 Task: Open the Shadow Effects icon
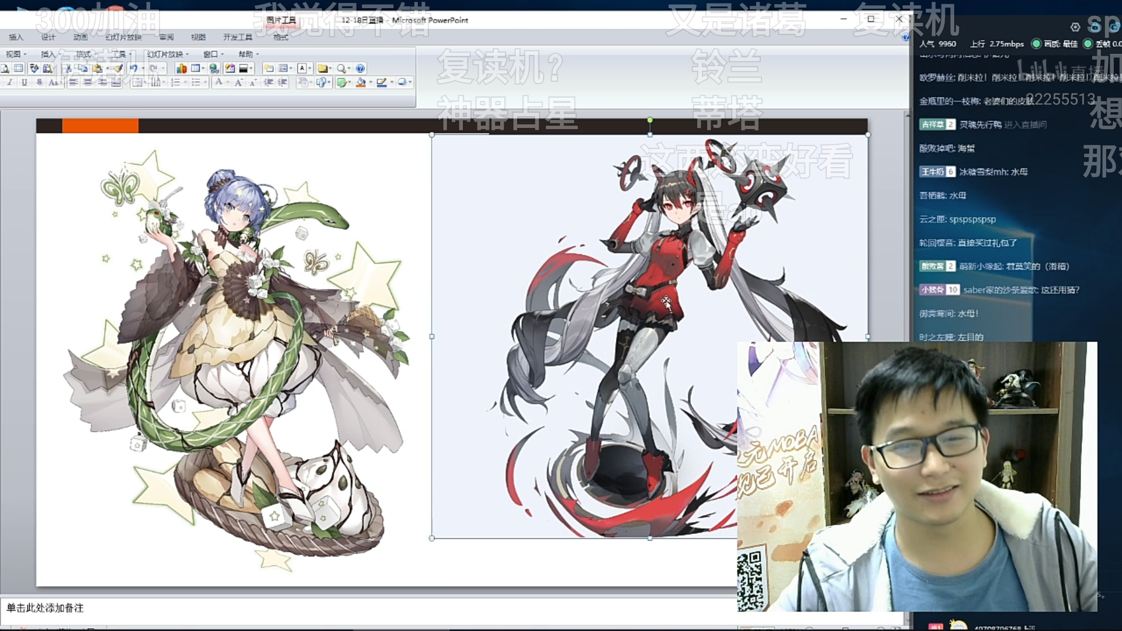[x=402, y=82]
